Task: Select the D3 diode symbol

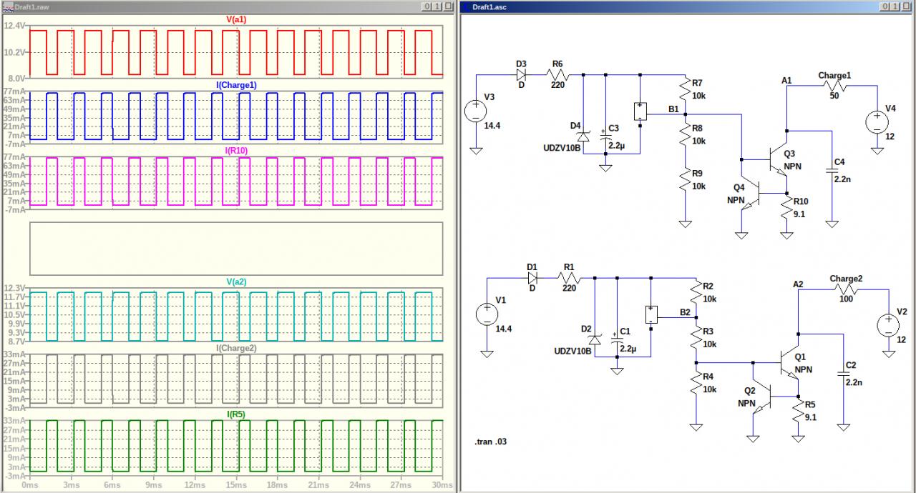Action: pos(521,74)
